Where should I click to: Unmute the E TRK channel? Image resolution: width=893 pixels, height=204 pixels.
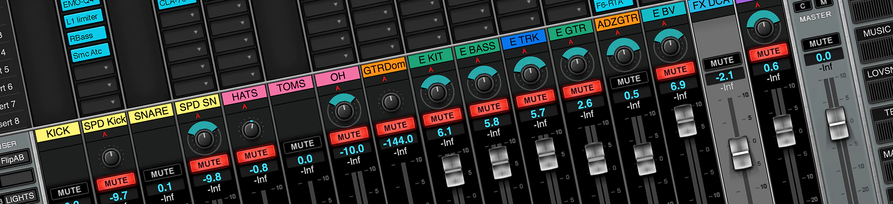tap(535, 98)
